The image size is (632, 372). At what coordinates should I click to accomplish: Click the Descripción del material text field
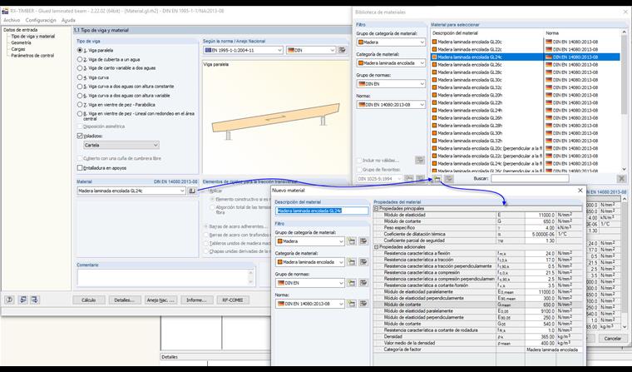(322, 211)
